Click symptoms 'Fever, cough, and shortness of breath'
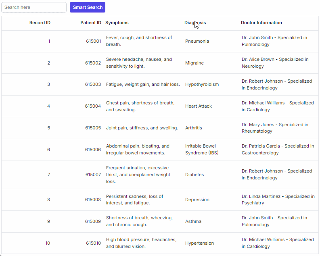 pos(139,41)
